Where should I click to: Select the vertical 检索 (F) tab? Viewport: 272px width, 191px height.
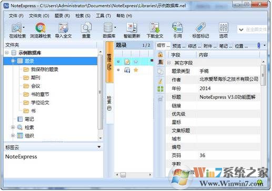(109, 103)
